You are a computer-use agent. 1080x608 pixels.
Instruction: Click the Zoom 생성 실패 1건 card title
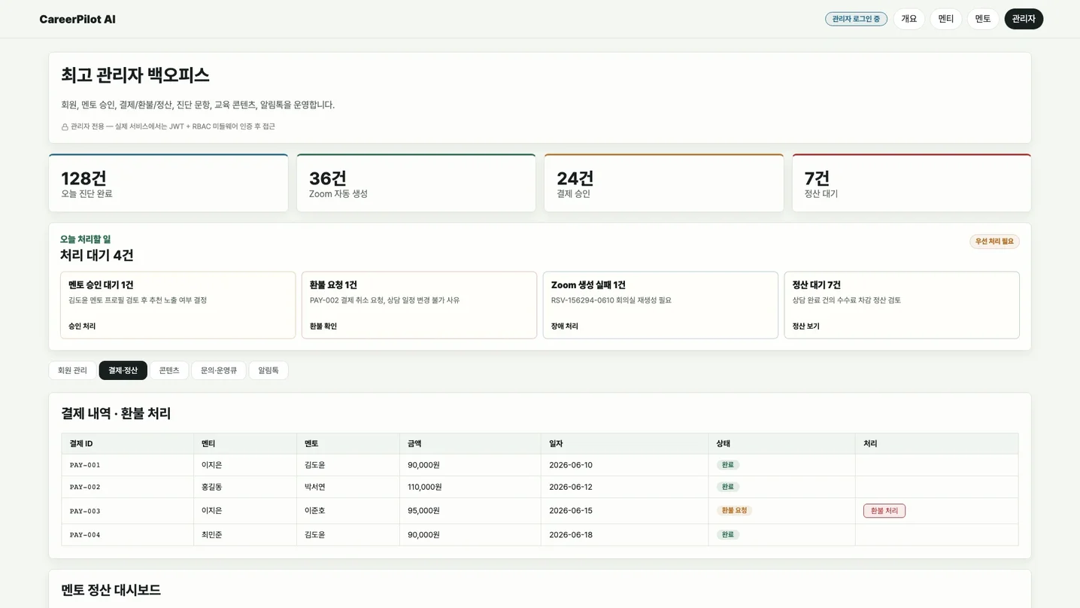588,285
